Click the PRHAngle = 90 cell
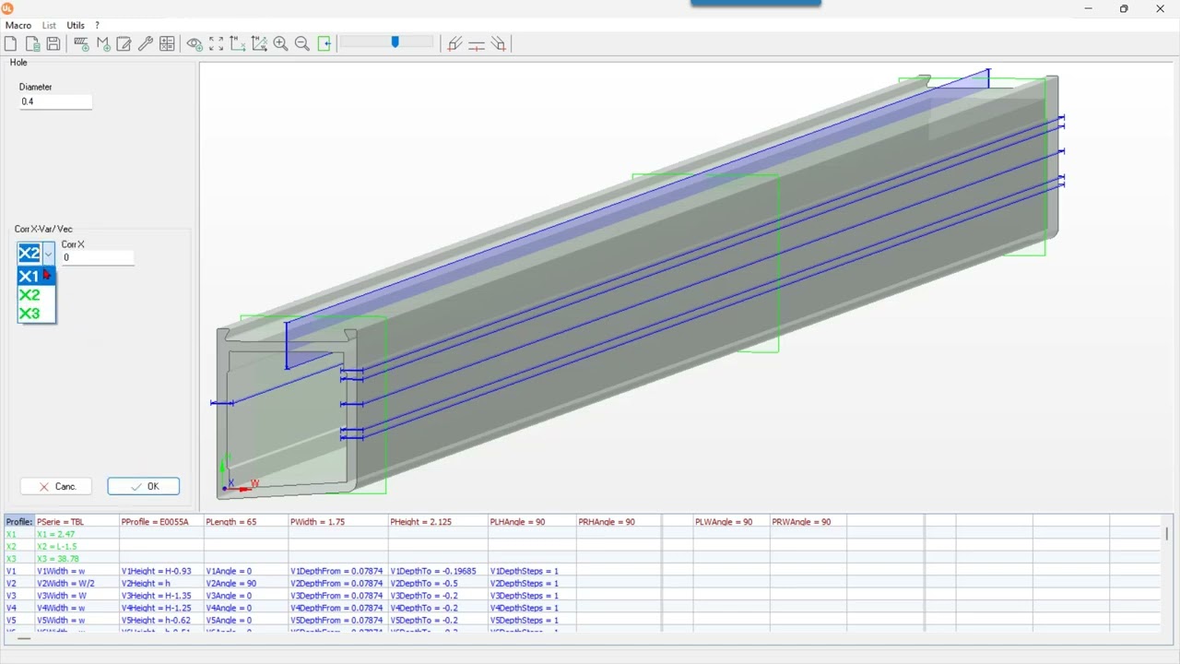The width and height of the screenshot is (1180, 664). click(x=619, y=522)
